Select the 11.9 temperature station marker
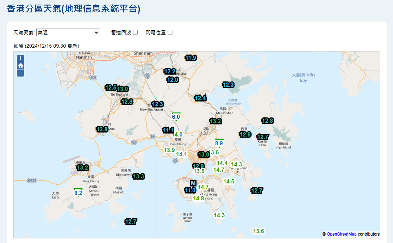The image size is (393, 243). pos(191,58)
